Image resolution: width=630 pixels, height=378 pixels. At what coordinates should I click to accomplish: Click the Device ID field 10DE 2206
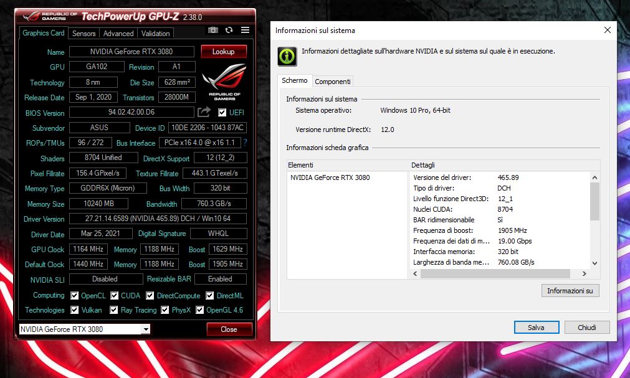tap(208, 128)
